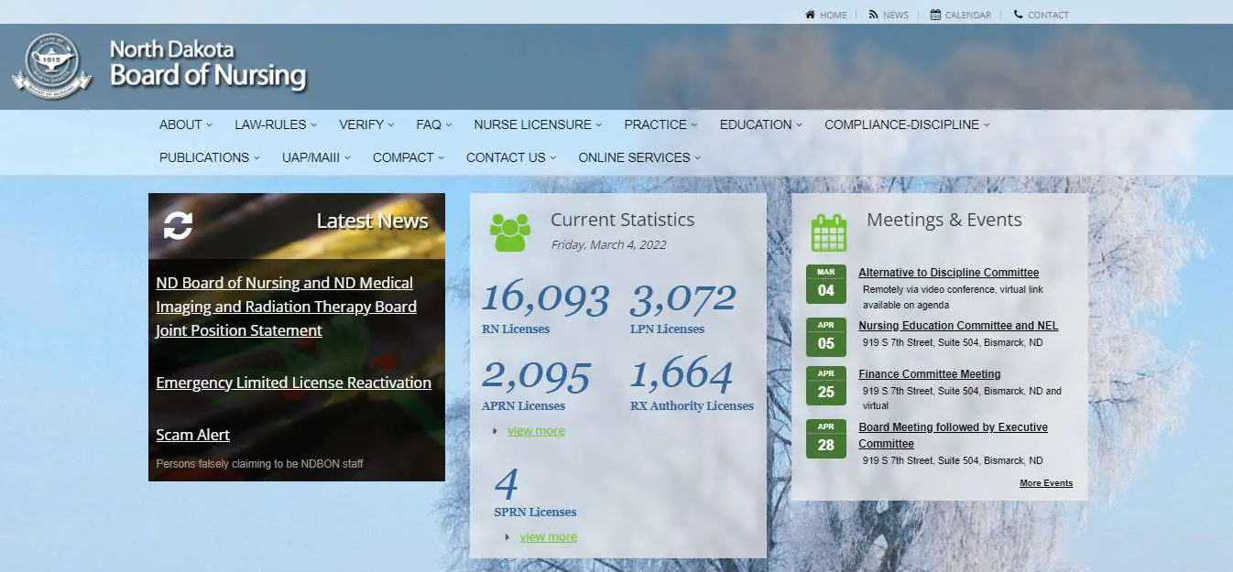The width and height of the screenshot is (1233, 572).
Task: Click 'Remotely via video conference' event detail
Action: (x=953, y=297)
